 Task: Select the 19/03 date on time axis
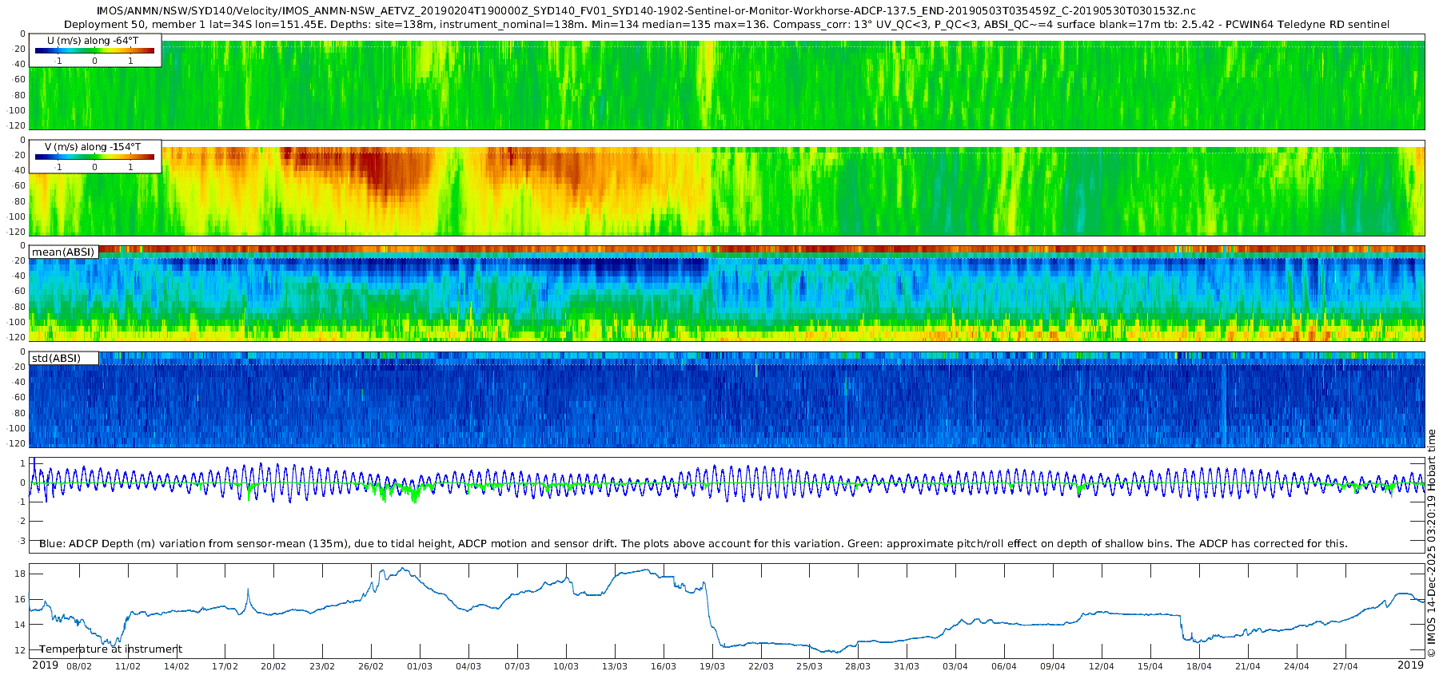point(712,666)
